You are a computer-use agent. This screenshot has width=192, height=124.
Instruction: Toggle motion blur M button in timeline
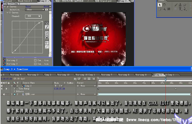click(x=93, y=79)
